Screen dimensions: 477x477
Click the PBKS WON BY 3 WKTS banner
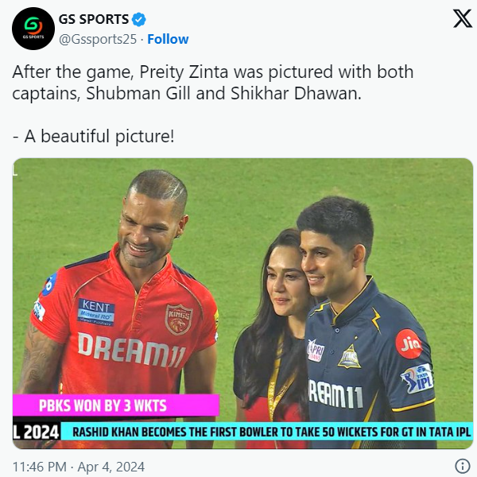click(116, 405)
